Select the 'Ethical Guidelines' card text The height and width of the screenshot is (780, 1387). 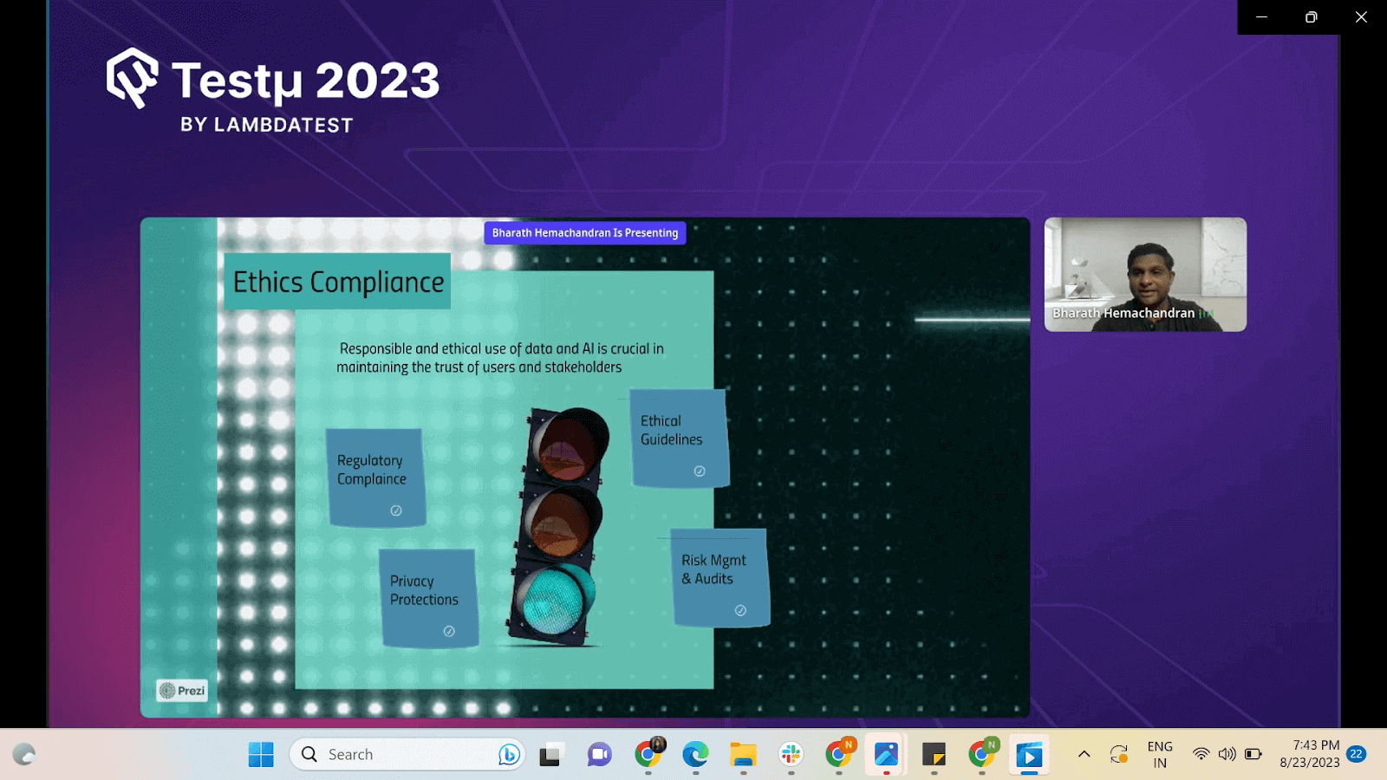[672, 430]
